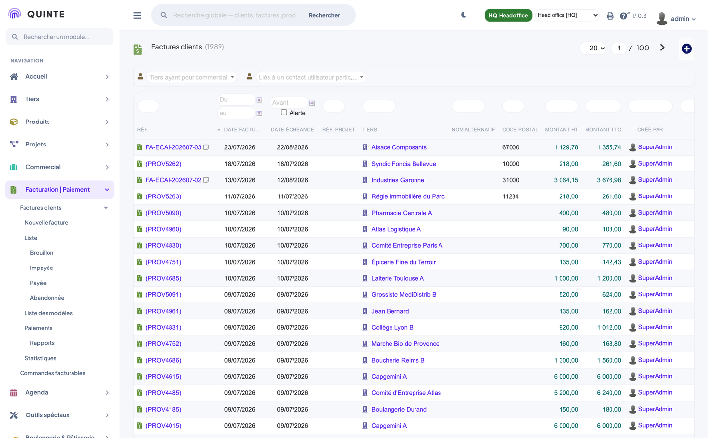Click Produits box icon in sidebar

pos(14,122)
